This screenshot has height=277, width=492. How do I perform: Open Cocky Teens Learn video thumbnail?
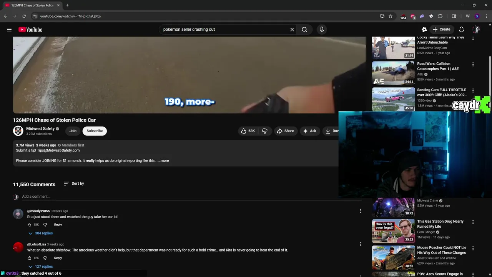tap(393, 47)
